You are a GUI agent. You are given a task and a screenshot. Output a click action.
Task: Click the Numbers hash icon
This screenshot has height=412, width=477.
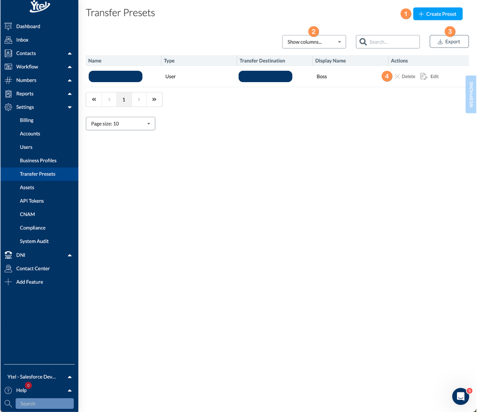8,80
